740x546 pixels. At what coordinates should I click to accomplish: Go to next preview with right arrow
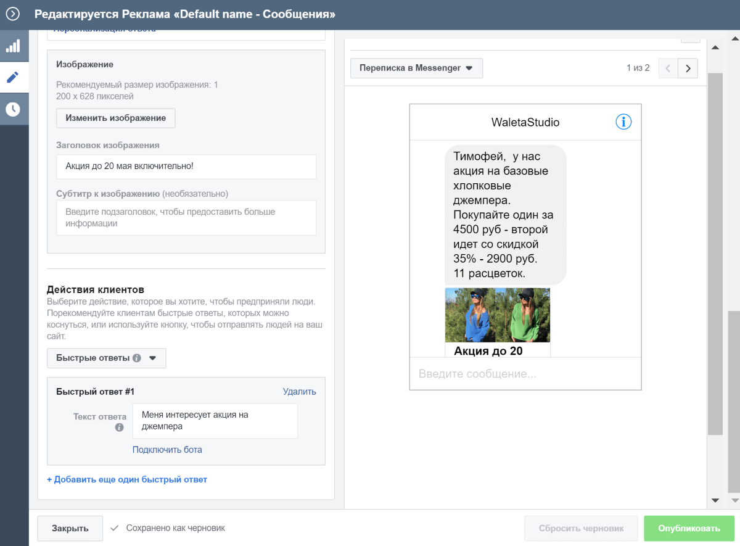(688, 68)
